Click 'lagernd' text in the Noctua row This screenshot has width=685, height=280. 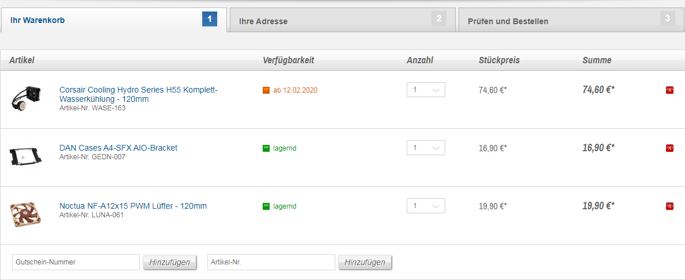[x=285, y=206]
